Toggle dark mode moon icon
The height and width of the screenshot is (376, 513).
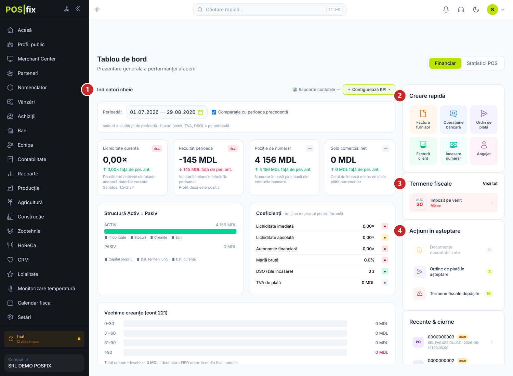coord(476,10)
